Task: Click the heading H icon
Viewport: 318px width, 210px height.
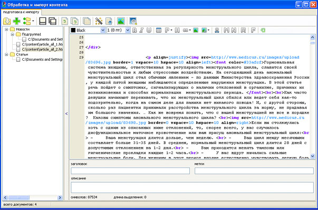Action: point(177,30)
